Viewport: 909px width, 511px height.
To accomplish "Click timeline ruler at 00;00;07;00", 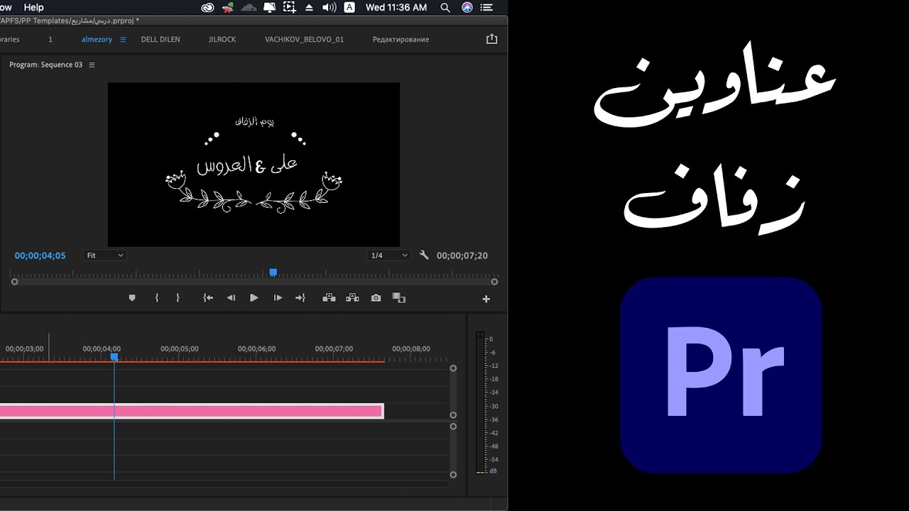I will (334, 349).
